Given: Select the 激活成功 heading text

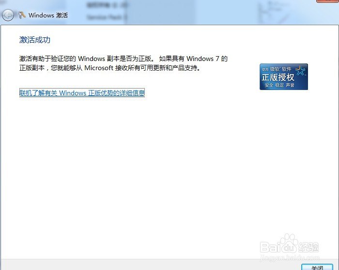Looking at the screenshot, I should [x=35, y=40].
